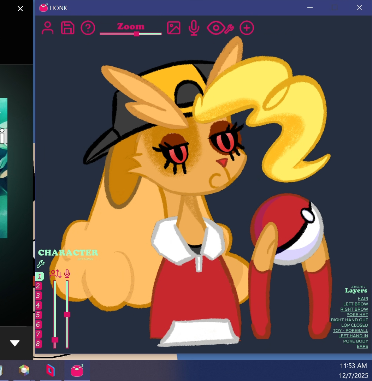Select the POKE HAT layer
Viewport: 372px width, 381px height.
pos(357,315)
